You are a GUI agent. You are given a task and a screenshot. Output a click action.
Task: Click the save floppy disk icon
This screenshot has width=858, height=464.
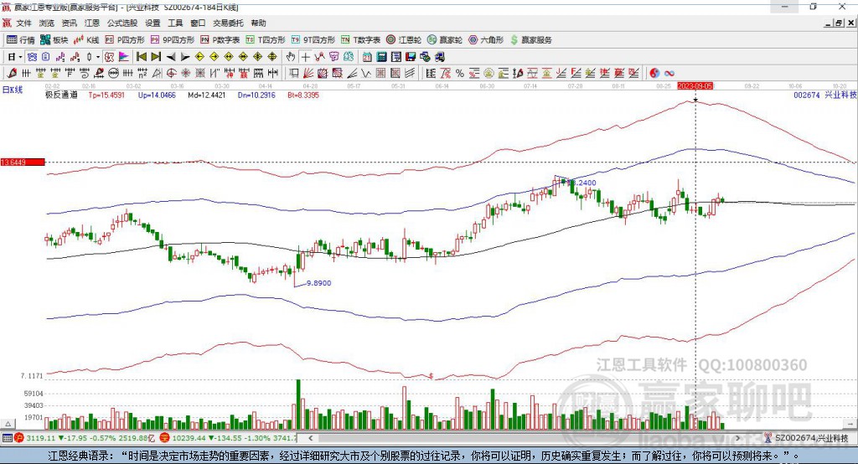(411, 56)
